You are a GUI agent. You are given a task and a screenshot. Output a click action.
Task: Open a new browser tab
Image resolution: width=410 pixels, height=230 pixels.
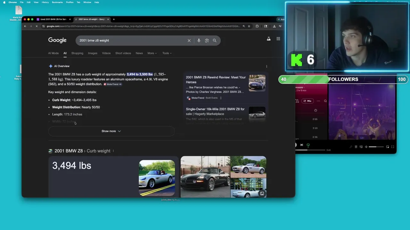[114, 19]
